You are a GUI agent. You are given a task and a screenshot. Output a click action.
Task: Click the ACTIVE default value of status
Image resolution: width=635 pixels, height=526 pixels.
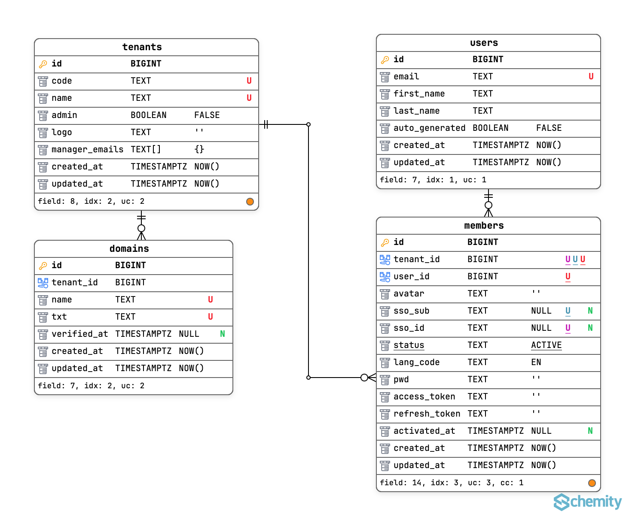click(546, 345)
